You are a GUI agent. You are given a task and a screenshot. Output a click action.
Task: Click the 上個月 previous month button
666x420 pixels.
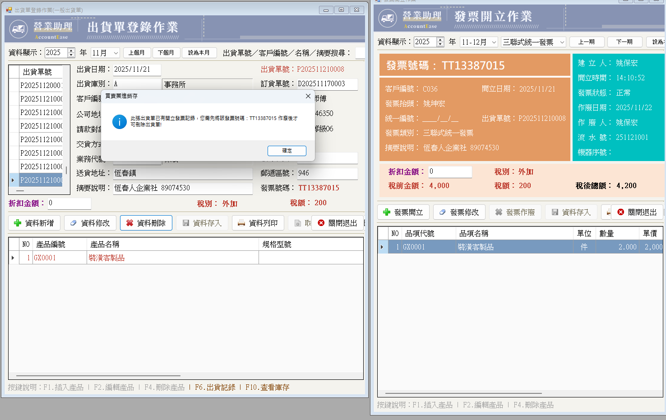tap(137, 52)
